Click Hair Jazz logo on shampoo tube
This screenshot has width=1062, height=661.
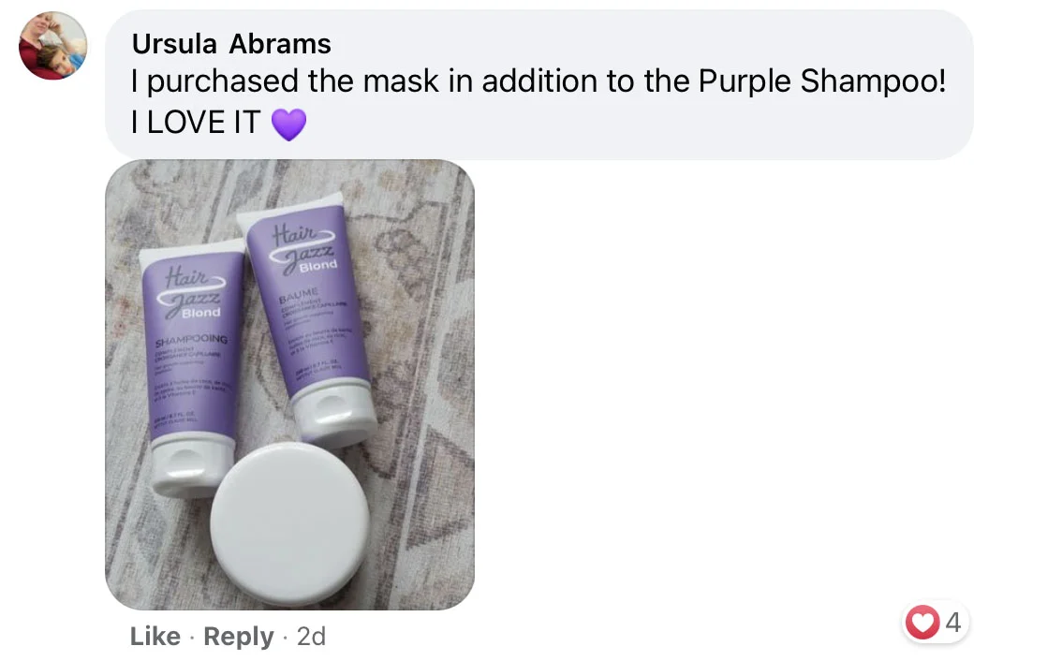(x=194, y=288)
